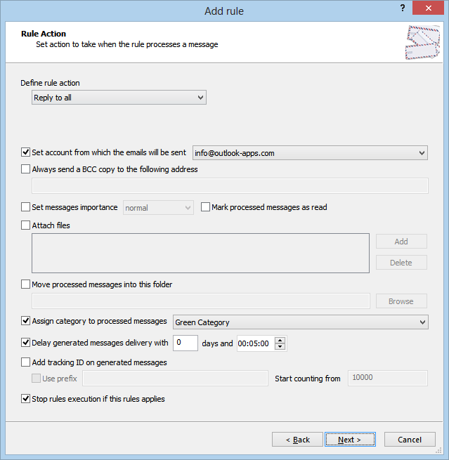This screenshot has width=449, height=460.
Task: Click the envelopes icon in header
Action: click(422, 42)
